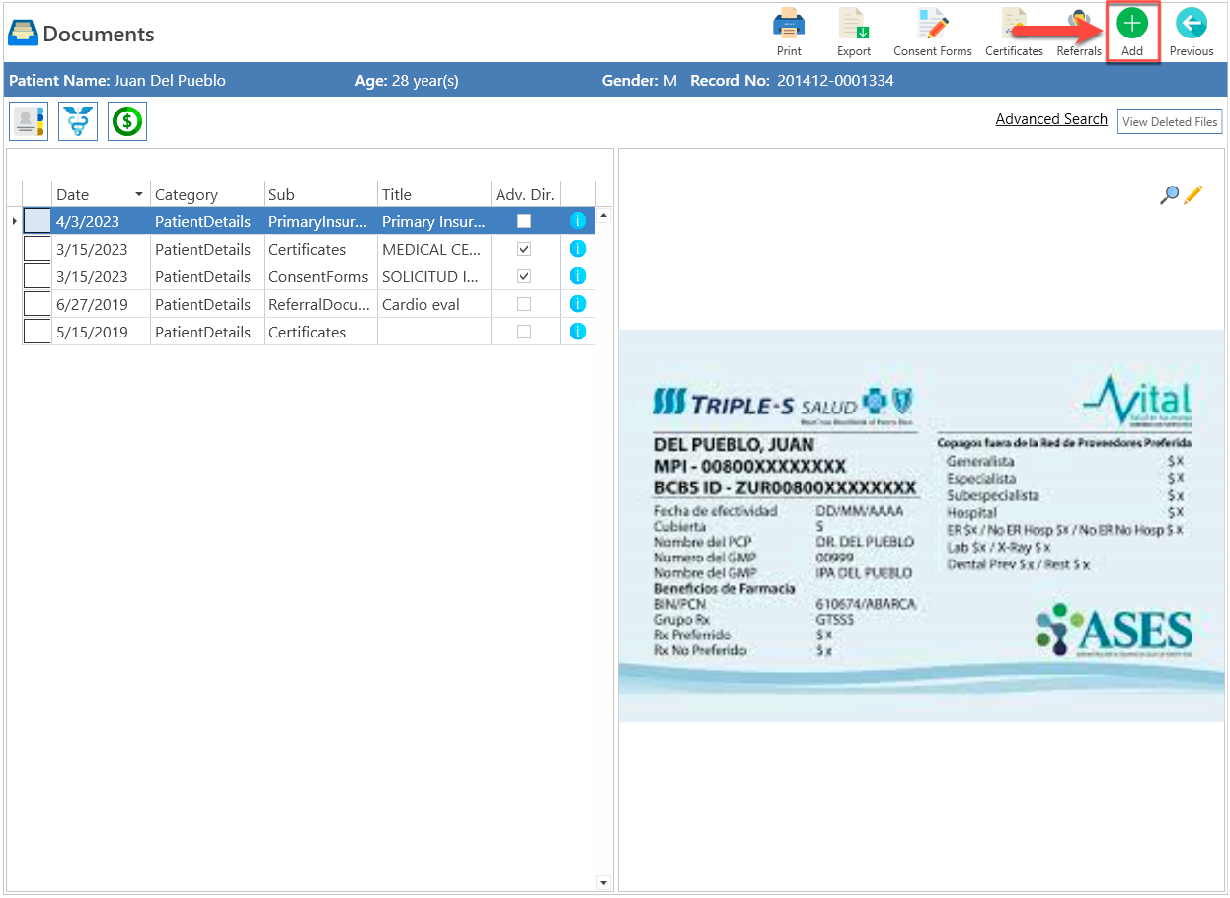Select the PrimaryInsur... sub cell
Image resolution: width=1230 pixels, height=898 pixels.
[321, 221]
